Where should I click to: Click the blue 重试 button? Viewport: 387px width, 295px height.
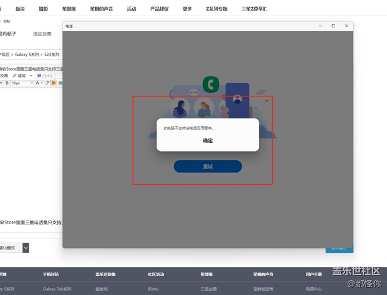tap(208, 167)
